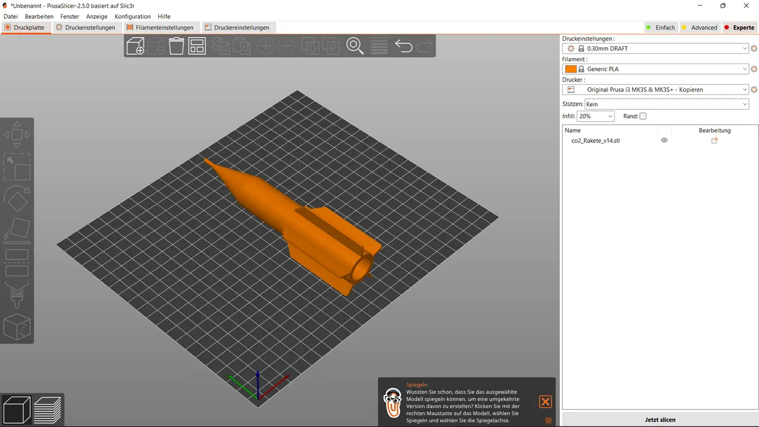The height and width of the screenshot is (427, 759).
Task: Switch to the 3D editor view
Action: pos(17,410)
